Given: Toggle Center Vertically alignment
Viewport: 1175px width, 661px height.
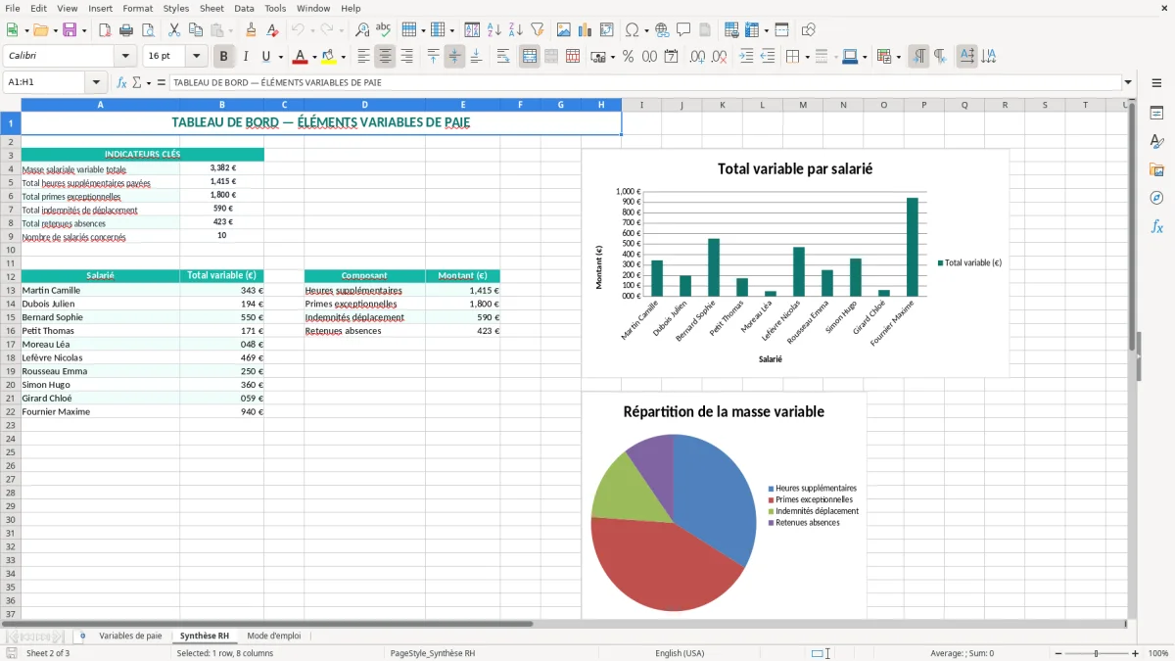Looking at the screenshot, I should [x=454, y=57].
